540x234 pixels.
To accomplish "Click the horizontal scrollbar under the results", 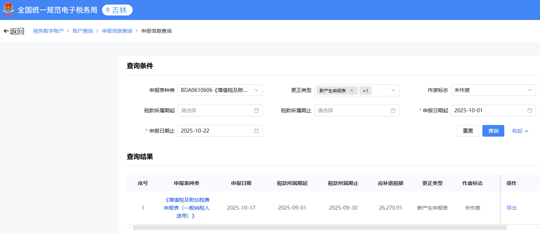I will [320, 227].
